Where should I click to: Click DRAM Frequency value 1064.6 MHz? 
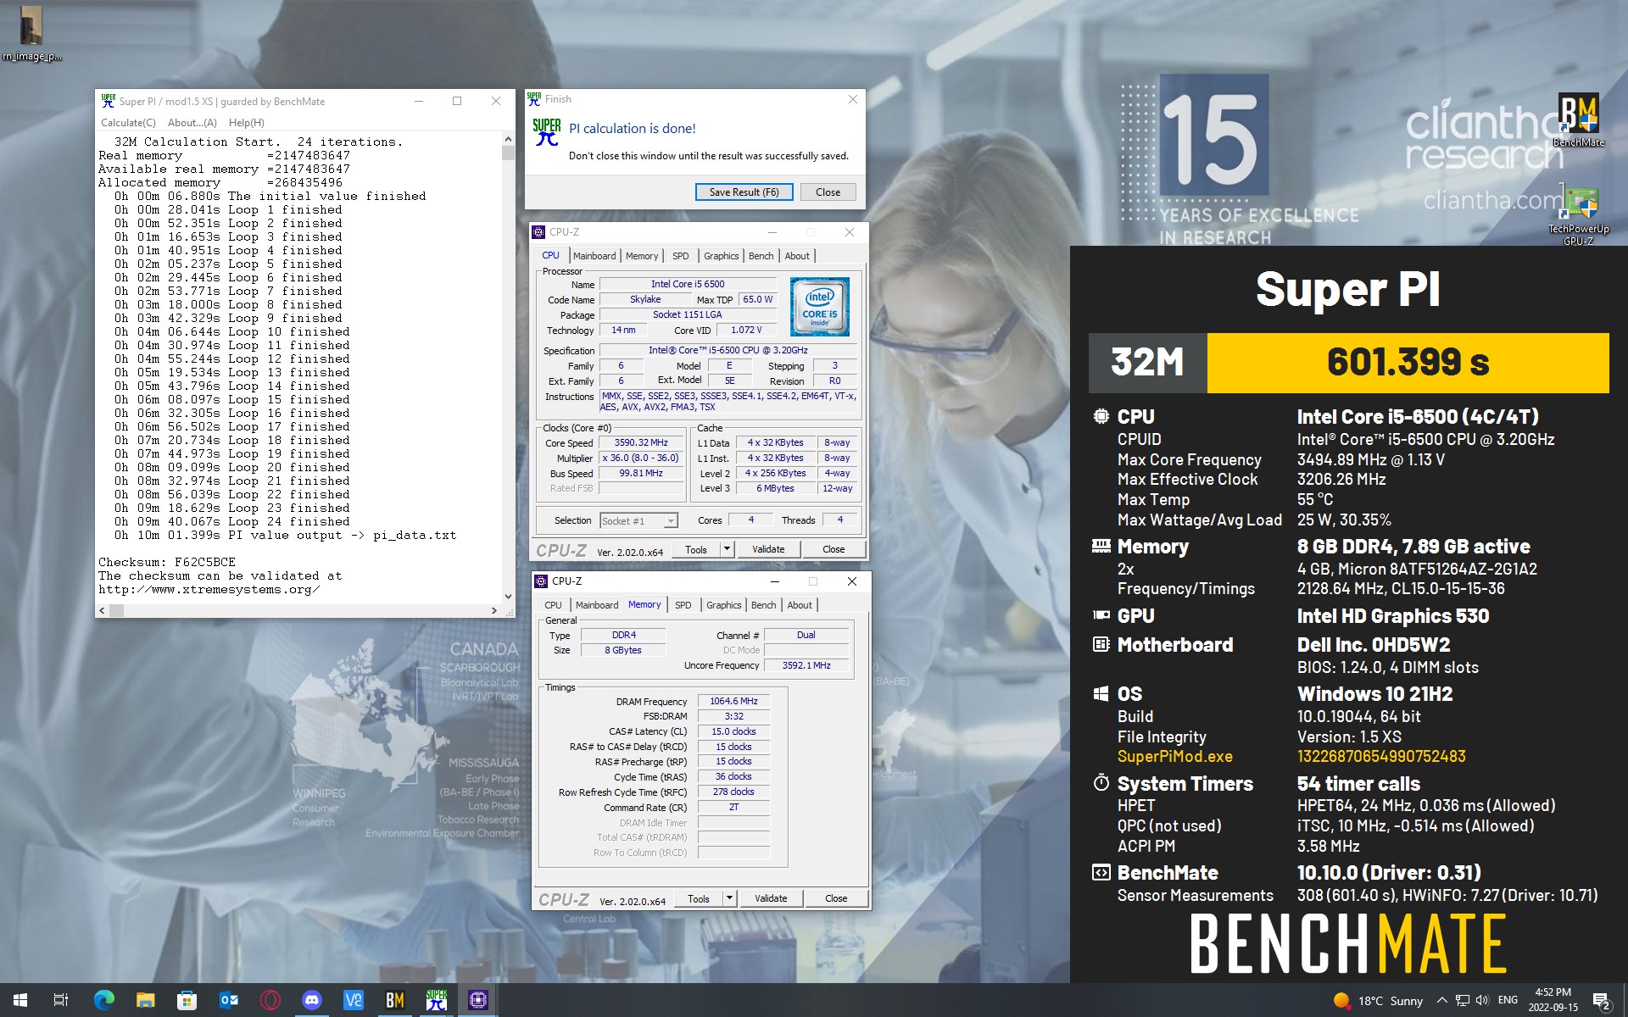click(733, 701)
